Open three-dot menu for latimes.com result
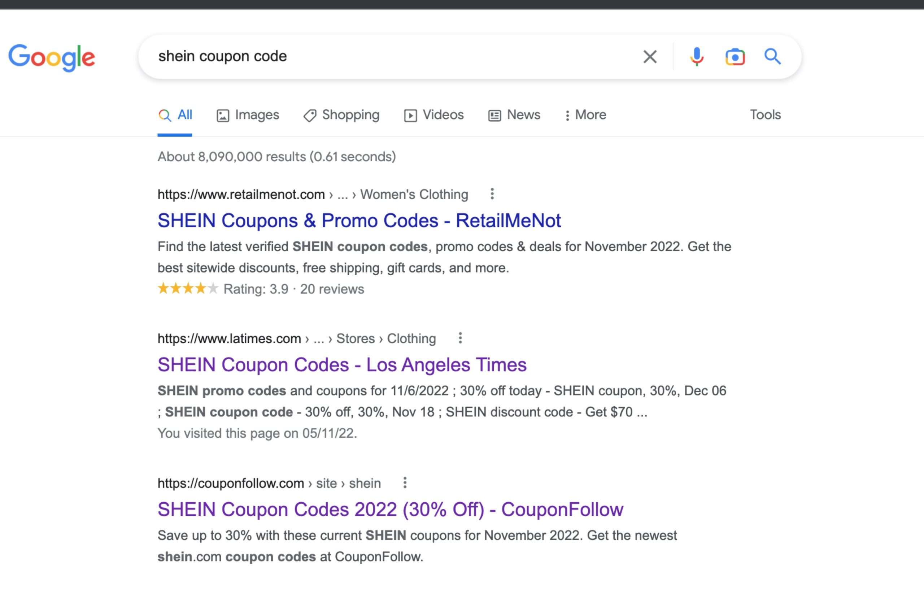The image size is (924, 599). tap(460, 338)
